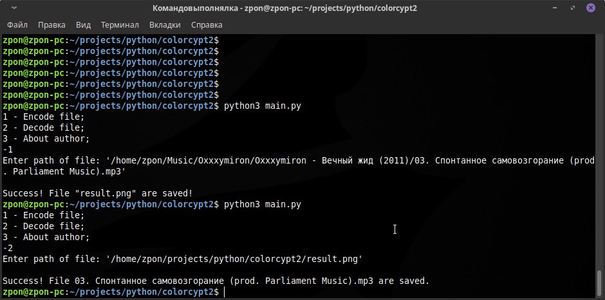Open the Терминал menu
The height and width of the screenshot is (300, 605).
[x=120, y=24]
